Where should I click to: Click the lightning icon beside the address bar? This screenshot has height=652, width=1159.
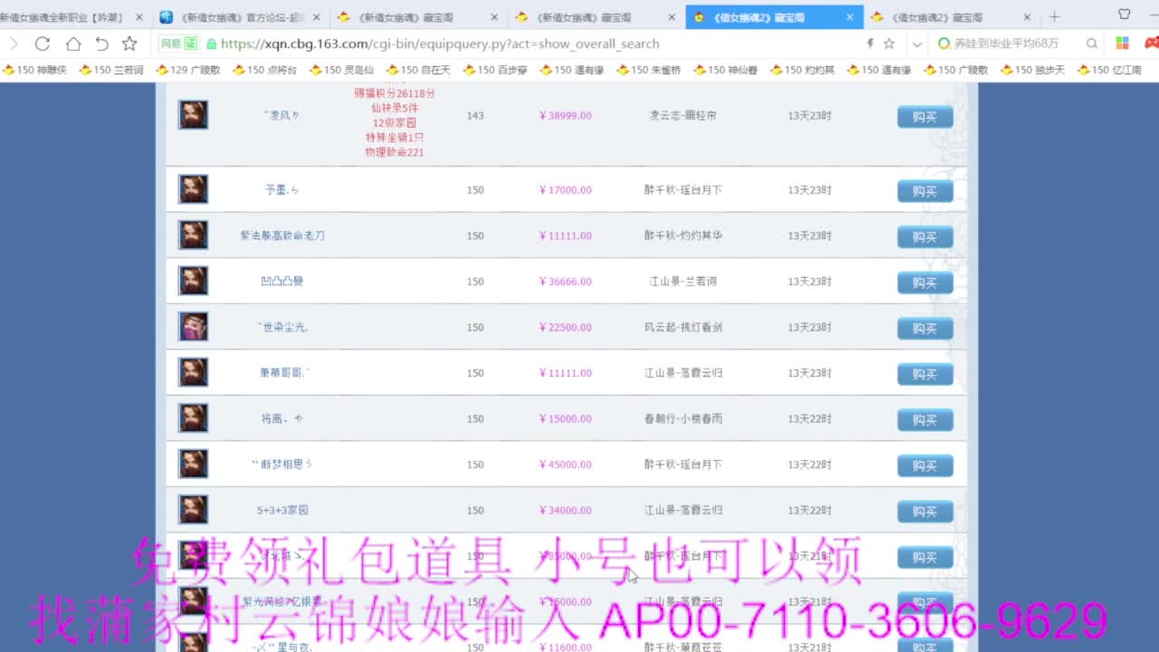868,43
